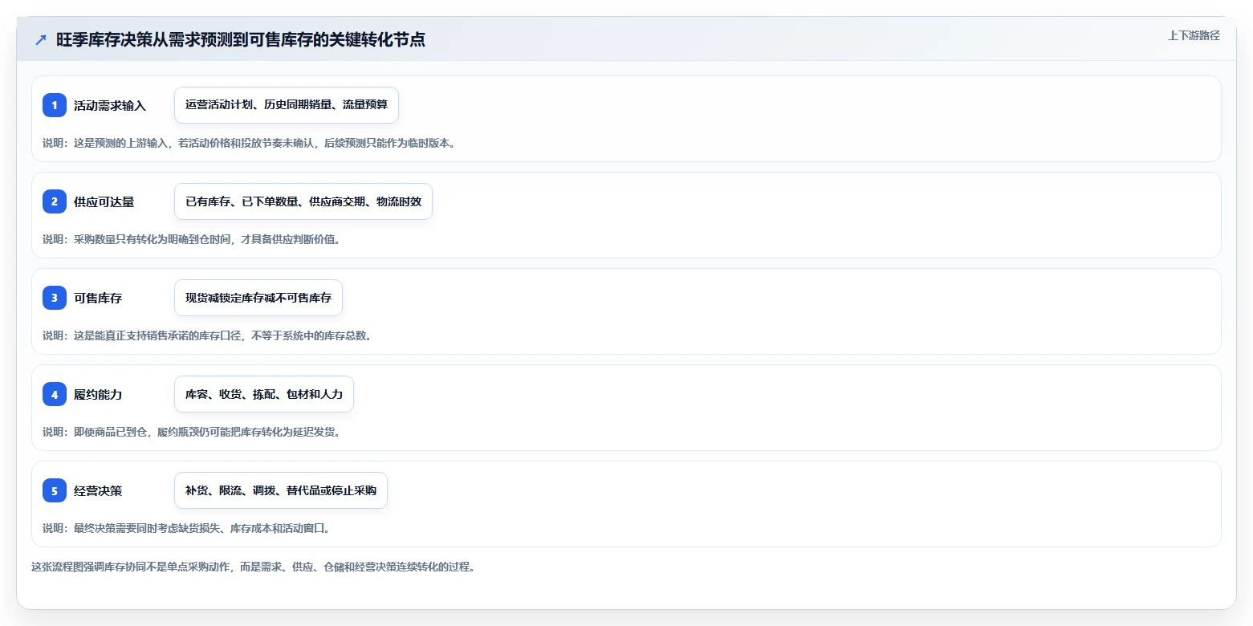
Task: Select the 供应可达量 step title
Action: tap(104, 201)
